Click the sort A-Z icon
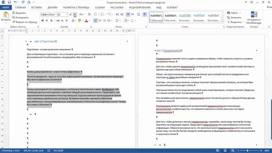Viewport: 272px width, 153px height. [139, 14]
